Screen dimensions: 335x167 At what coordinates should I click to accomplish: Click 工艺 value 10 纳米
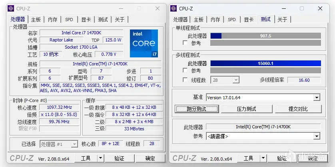[51, 54]
